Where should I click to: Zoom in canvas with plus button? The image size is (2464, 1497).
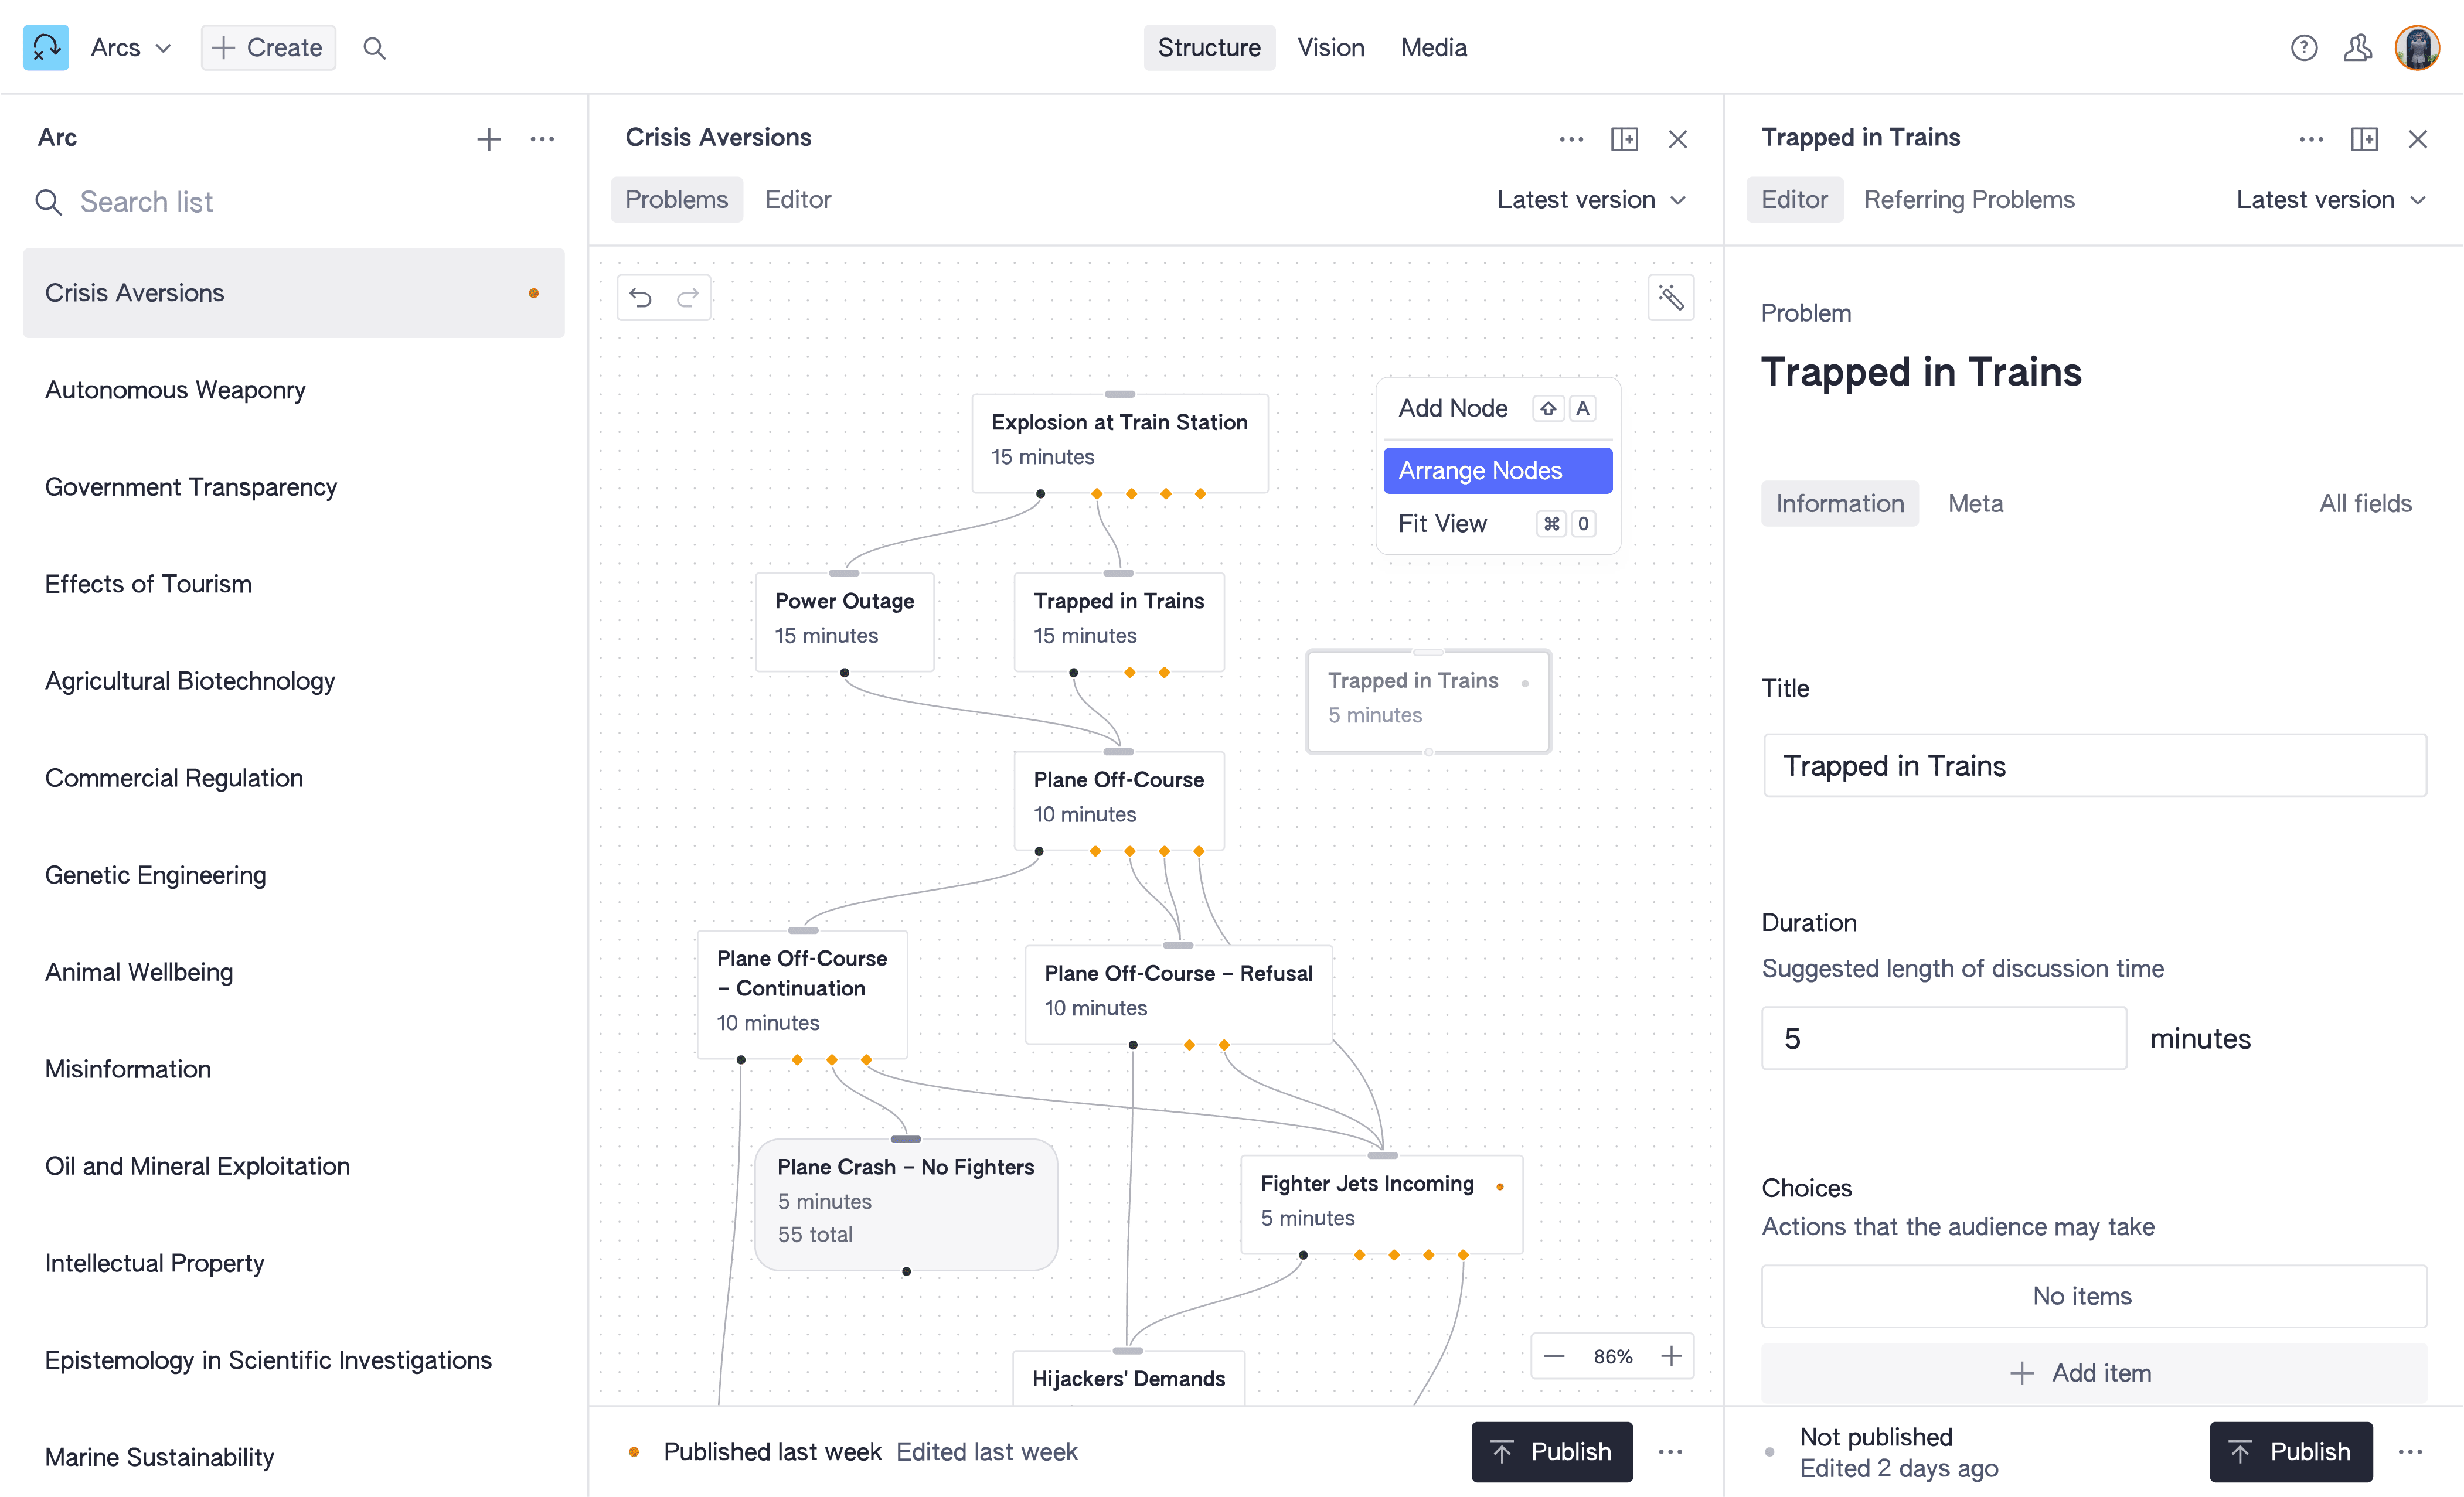click(1671, 1356)
